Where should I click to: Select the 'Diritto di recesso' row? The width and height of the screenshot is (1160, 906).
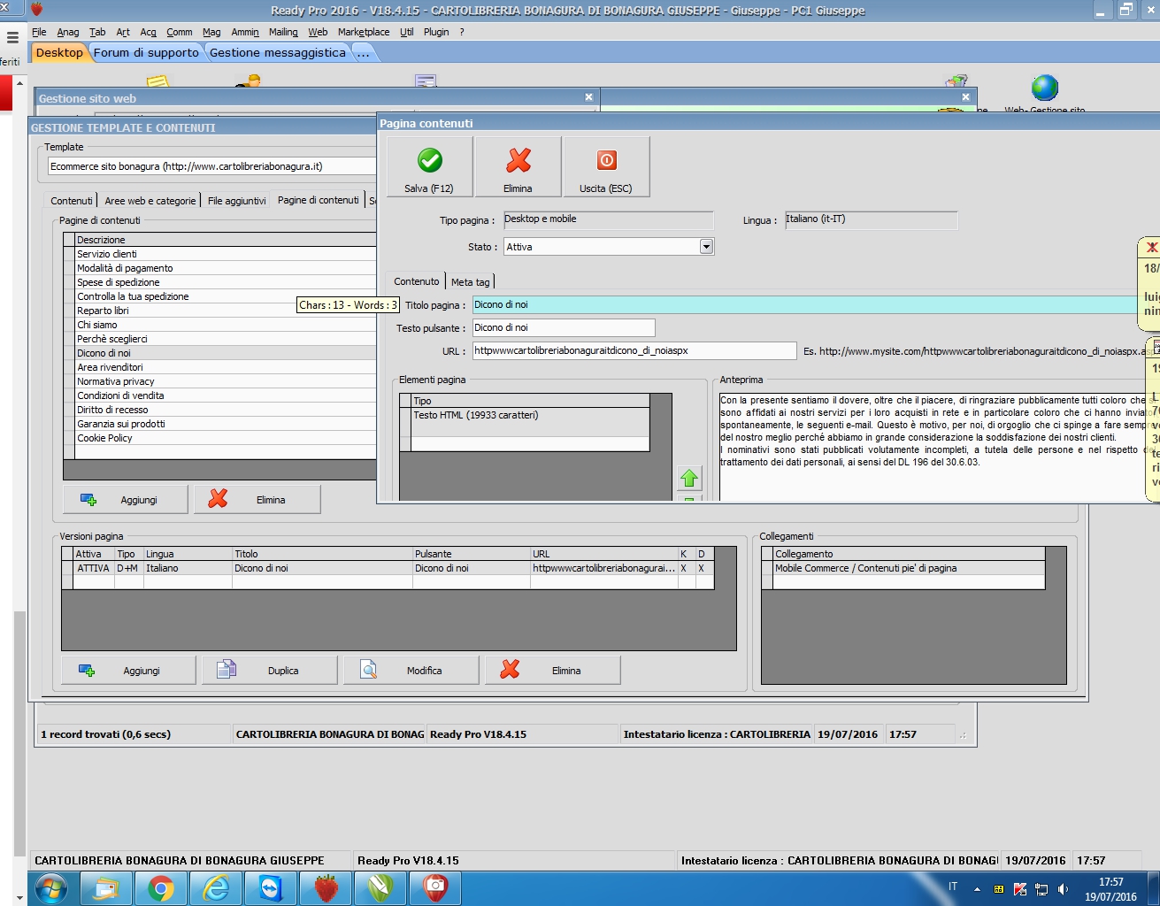tap(226, 410)
